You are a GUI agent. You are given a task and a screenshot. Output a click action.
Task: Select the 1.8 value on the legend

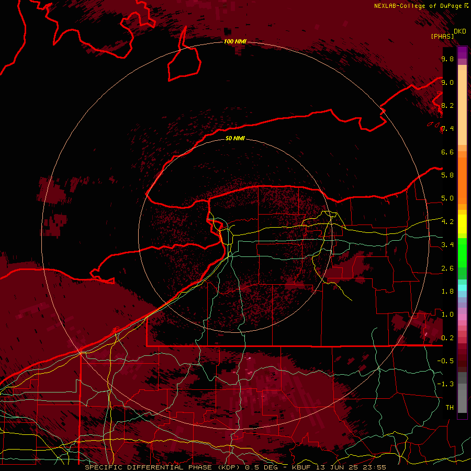tap(447, 291)
